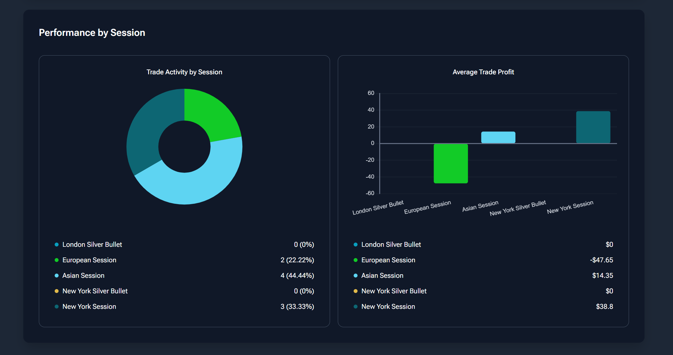Click the green European Session bar
Screen dimensions: 673x355
[x=451, y=163]
